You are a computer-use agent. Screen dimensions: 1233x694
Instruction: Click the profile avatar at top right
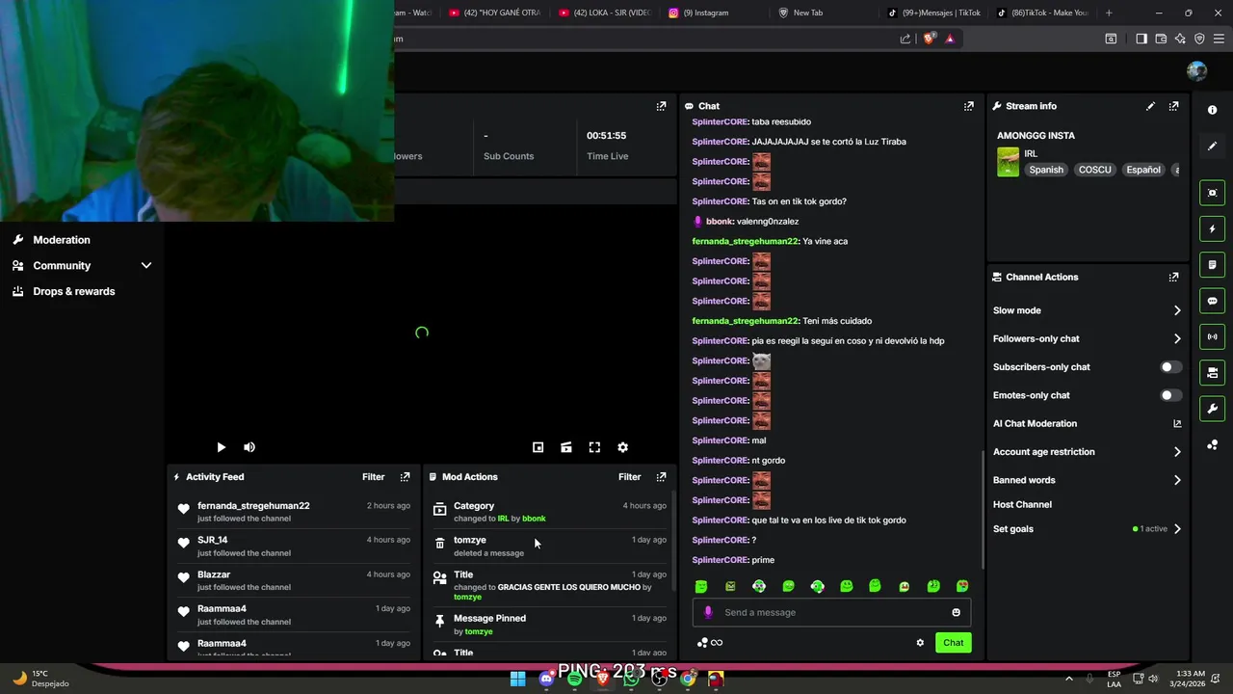point(1196,71)
